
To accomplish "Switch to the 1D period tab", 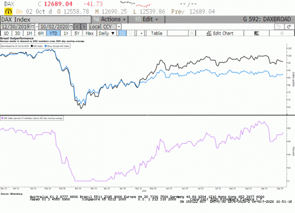I will coord(6,34).
